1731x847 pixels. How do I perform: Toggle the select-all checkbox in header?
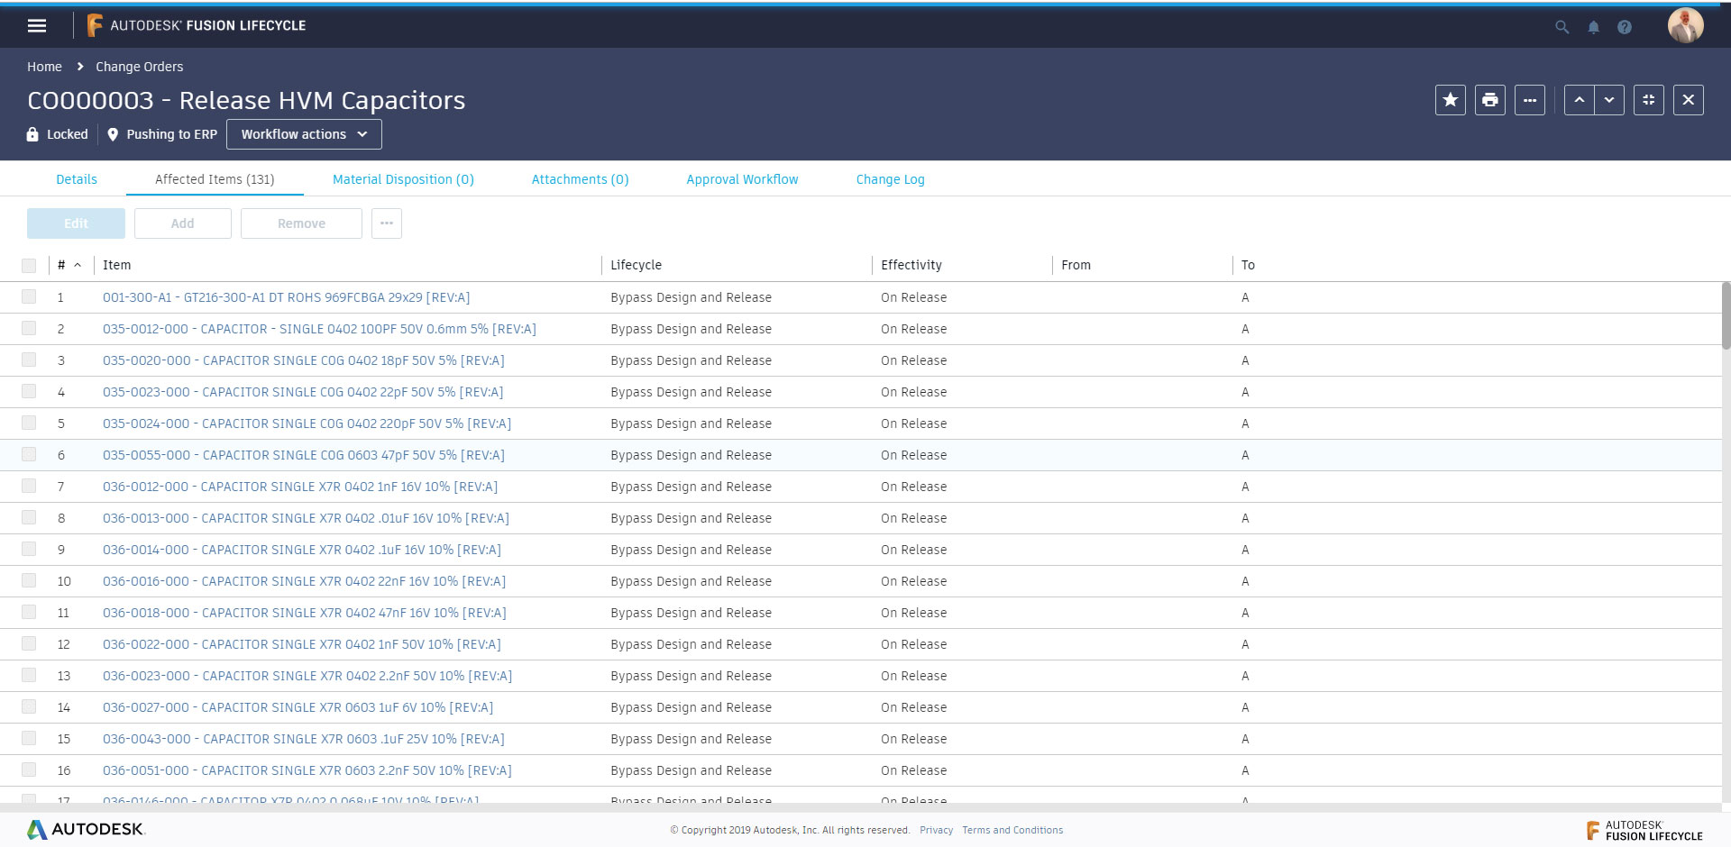29,265
